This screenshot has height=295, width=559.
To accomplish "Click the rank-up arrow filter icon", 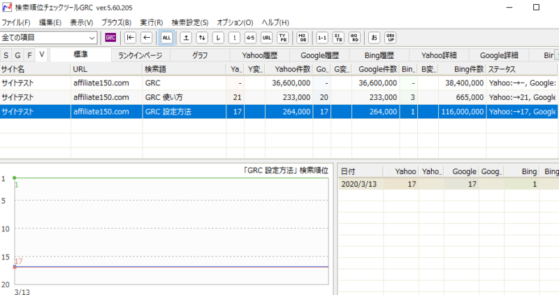I will click(186, 38).
